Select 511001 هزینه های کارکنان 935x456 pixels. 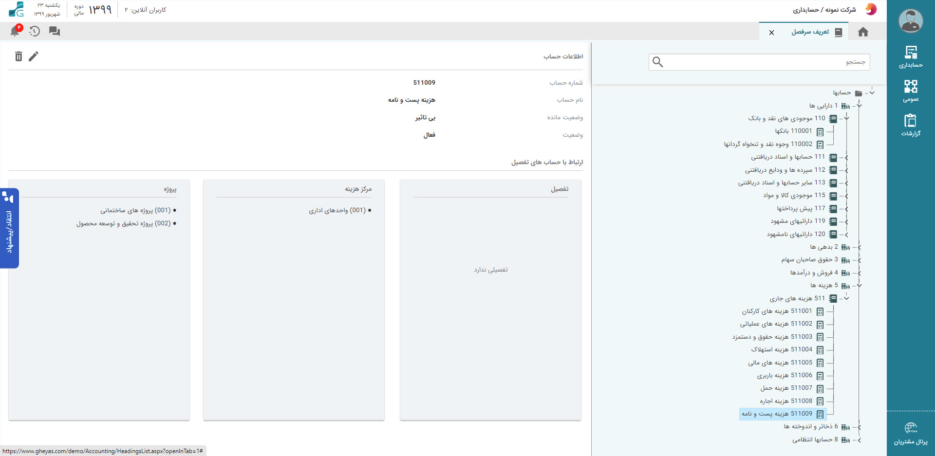(777, 311)
